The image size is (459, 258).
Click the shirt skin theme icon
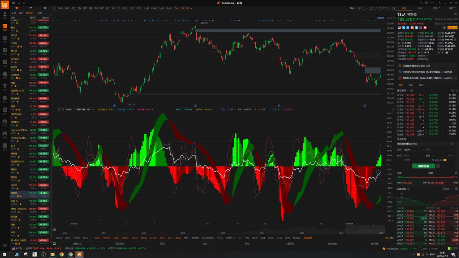432,3
